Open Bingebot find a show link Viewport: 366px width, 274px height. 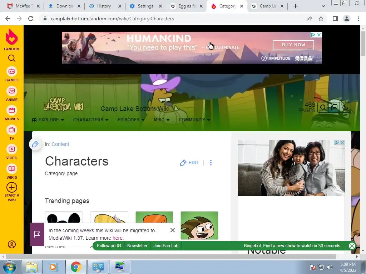click(x=292, y=245)
